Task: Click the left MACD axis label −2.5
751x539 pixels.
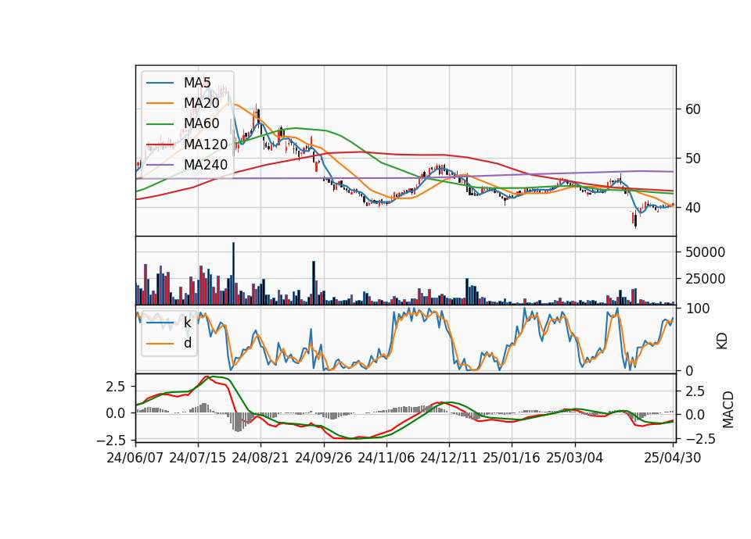Action: pyautogui.click(x=110, y=440)
